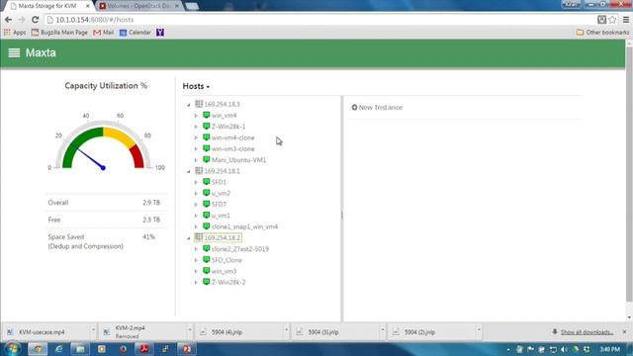The image size is (633, 356).
Task: Close the Maxta Storage for KVM tab
Action: (x=88, y=6)
